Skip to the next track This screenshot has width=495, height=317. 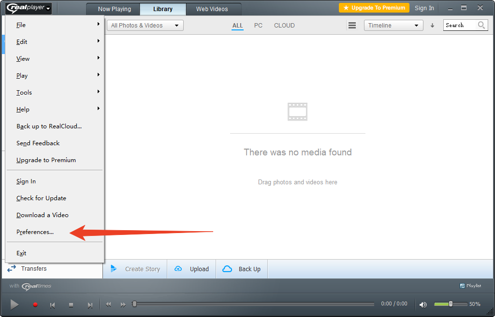[89, 305]
